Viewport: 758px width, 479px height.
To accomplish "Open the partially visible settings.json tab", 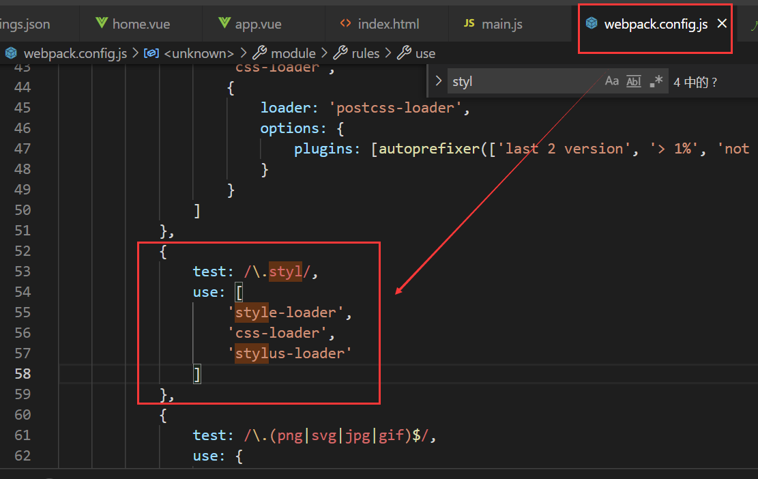I will coord(25,24).
